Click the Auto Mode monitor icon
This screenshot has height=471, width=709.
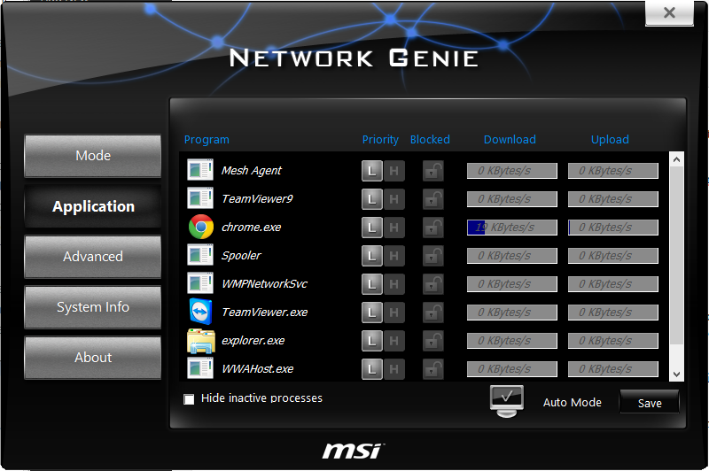tap(506, 401)
